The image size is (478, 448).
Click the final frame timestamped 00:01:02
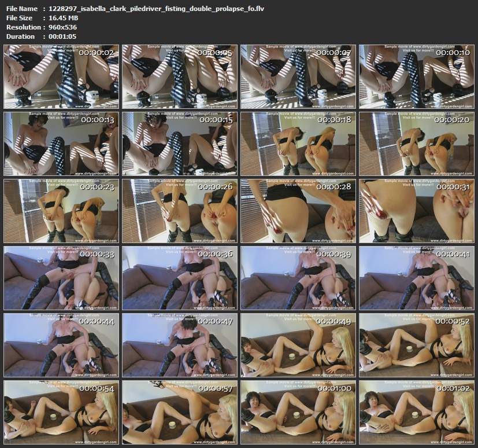click(x=416, y=412)
